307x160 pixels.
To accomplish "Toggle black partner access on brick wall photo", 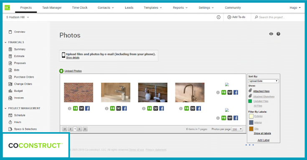I will [x=81, y=108].
